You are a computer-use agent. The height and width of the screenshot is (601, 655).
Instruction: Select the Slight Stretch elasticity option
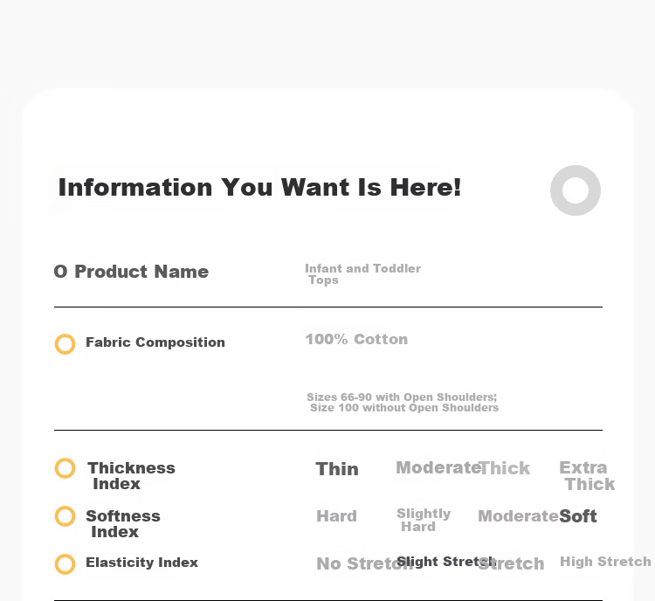(x=446, y=562)
